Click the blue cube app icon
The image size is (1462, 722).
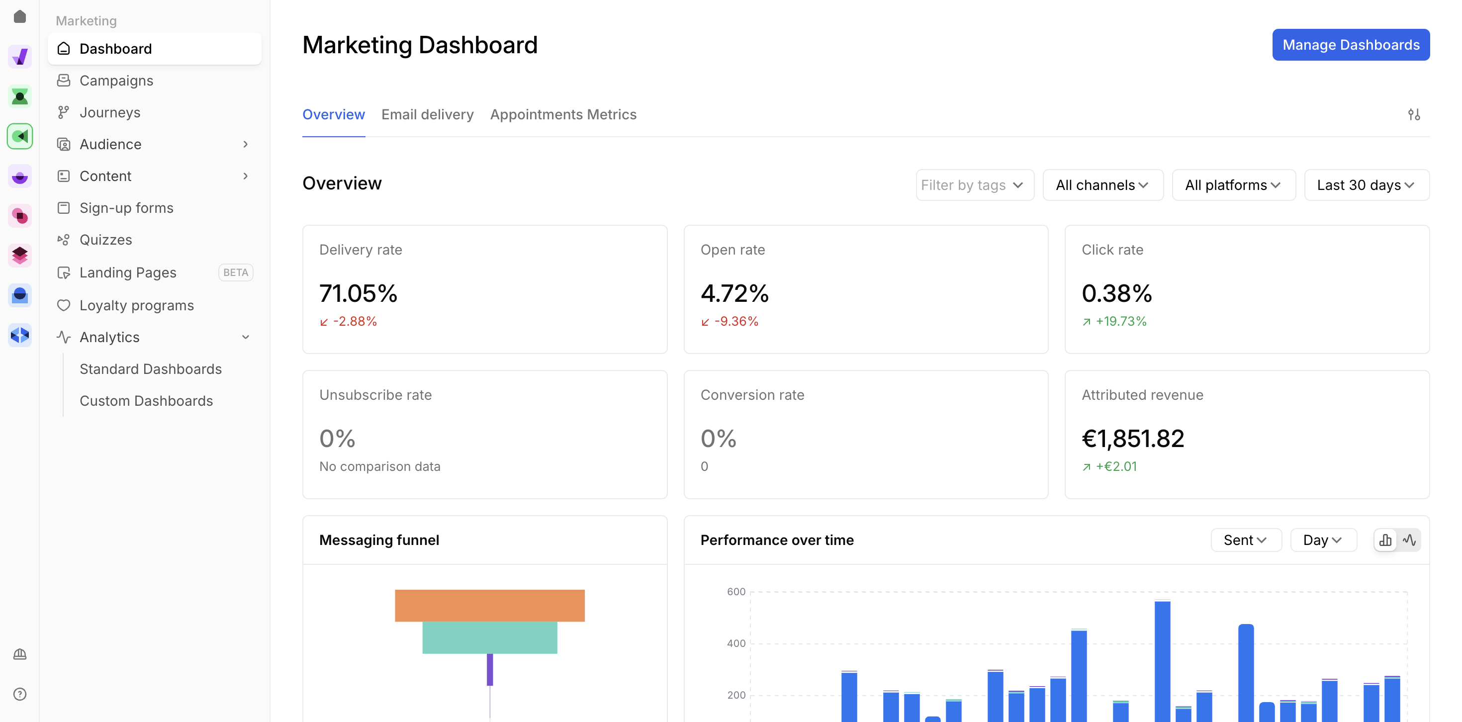[x=20, y=335]
